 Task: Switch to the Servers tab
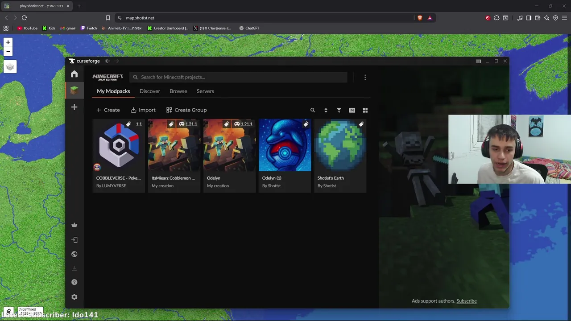coord(205,91)
